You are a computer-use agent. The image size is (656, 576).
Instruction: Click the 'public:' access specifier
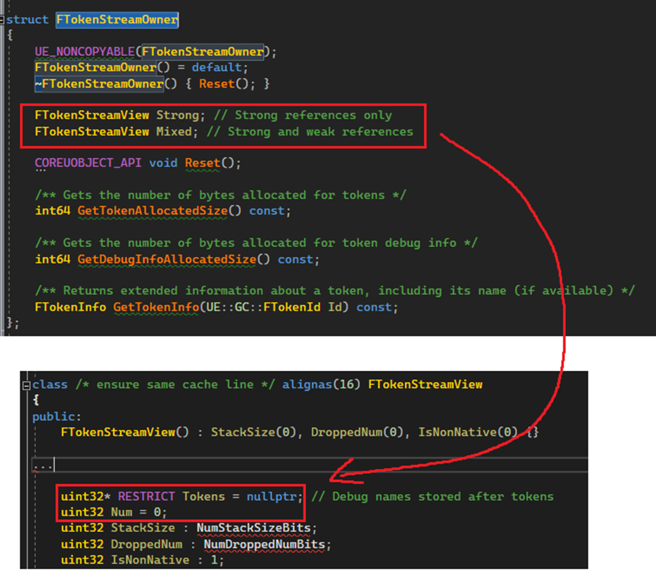(x=56, y=417)
